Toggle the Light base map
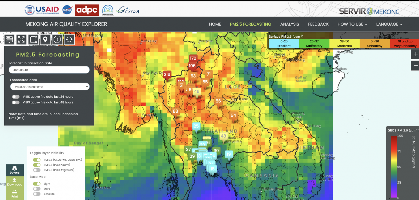 37,184
